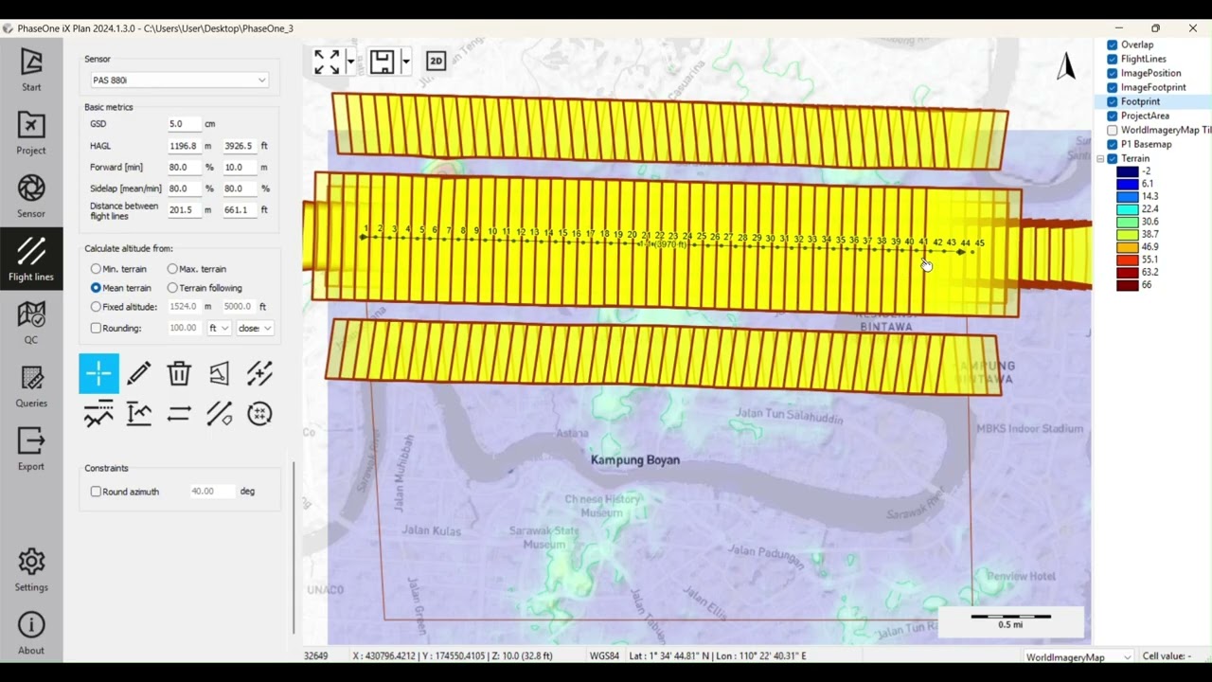Choose Terrain following altitude option
Image resolution: width=1212 pixels, height=682 pixels.
172,288
